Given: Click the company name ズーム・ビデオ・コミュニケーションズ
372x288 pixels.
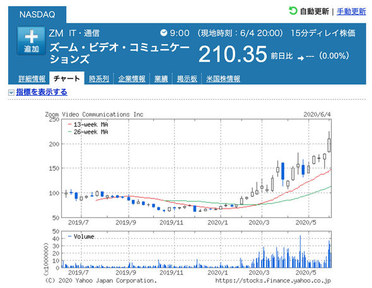Looking at the screenshot, I should pos(119,54).
